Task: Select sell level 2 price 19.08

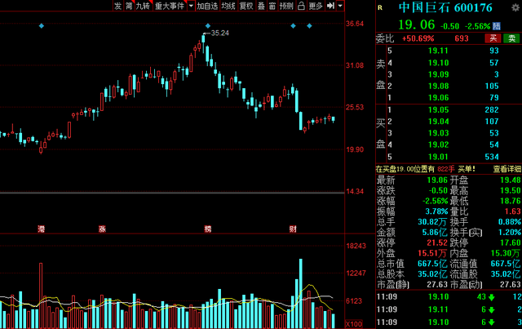Action: [438, 86]
